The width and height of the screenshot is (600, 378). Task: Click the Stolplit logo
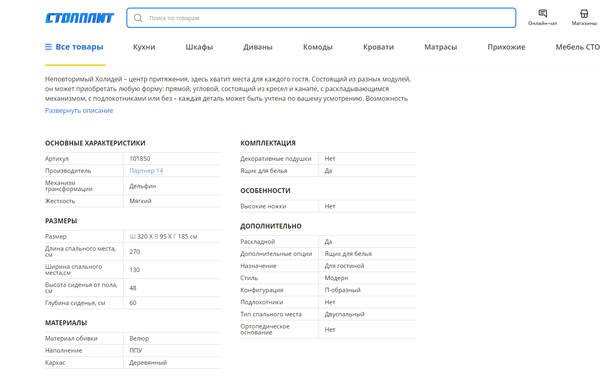(80, 18)
